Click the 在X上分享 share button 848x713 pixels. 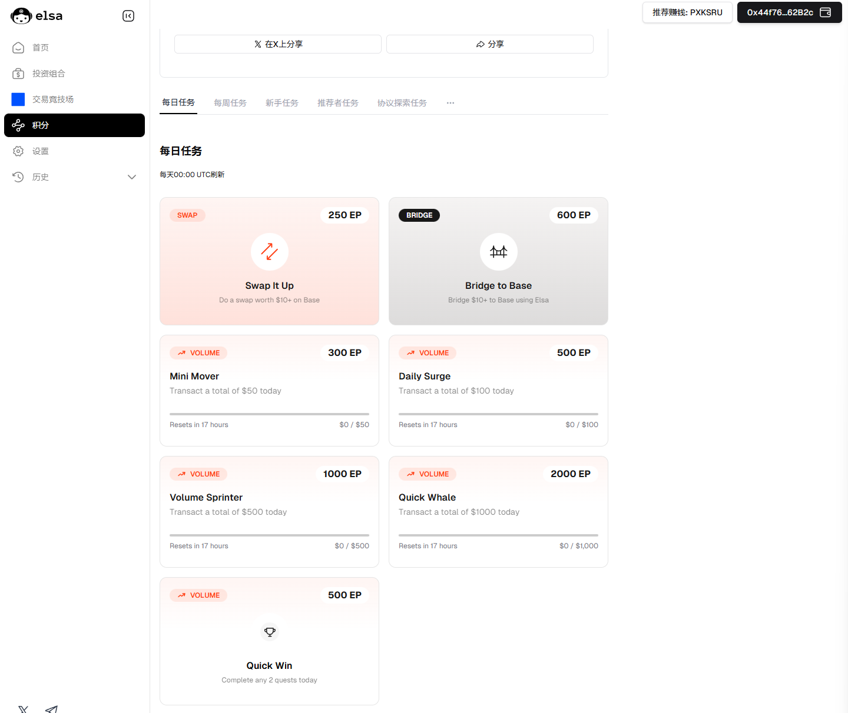pos(277,44)
